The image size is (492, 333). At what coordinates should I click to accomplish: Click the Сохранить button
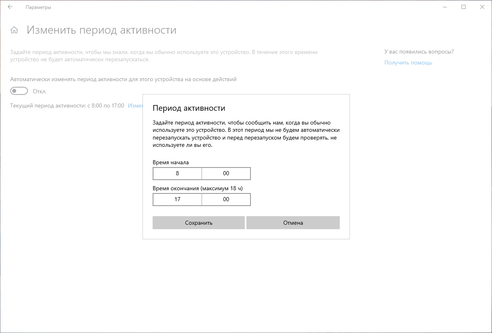point(199,223)
